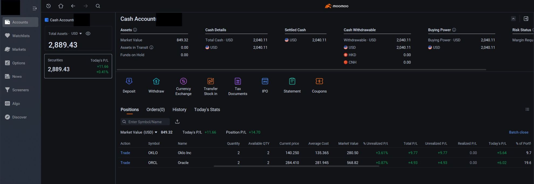Open Total Assets USD currency dropdown
The image size is (534, 184).
click(x=77, y=34)
